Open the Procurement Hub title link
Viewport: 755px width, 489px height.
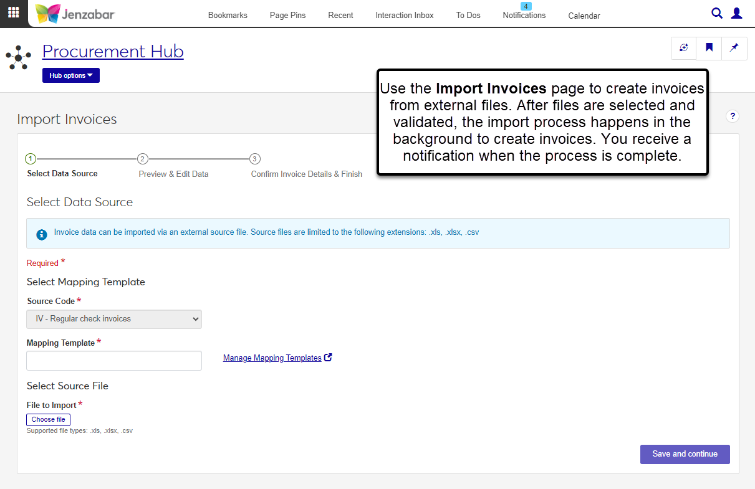[113, 51]
